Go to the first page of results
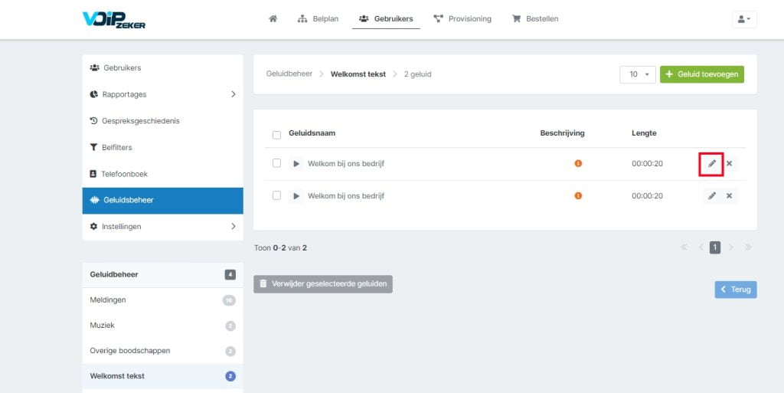This screenshot has height=393, width=784. click(x=684, y=247)
